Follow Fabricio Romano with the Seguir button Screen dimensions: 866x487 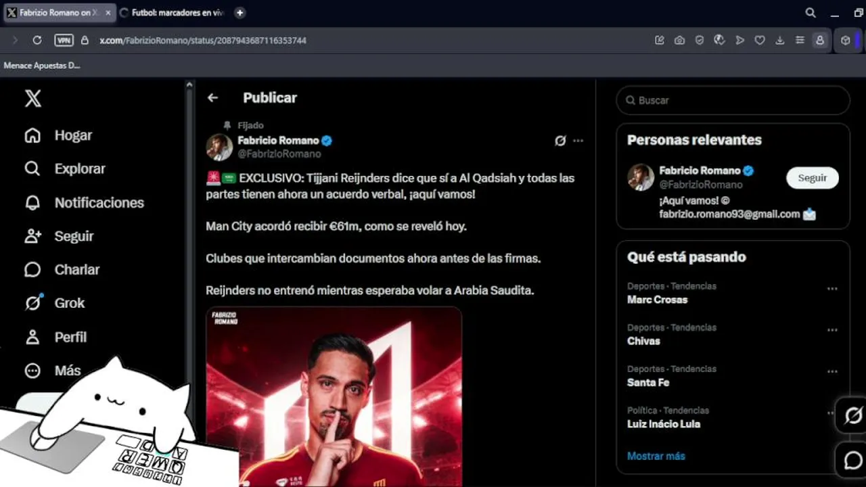coord(812,178)
